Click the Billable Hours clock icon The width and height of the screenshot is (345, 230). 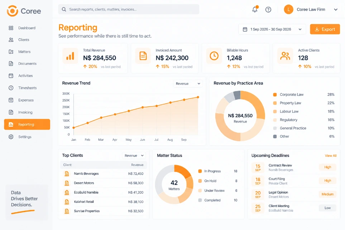pos(214,56)
